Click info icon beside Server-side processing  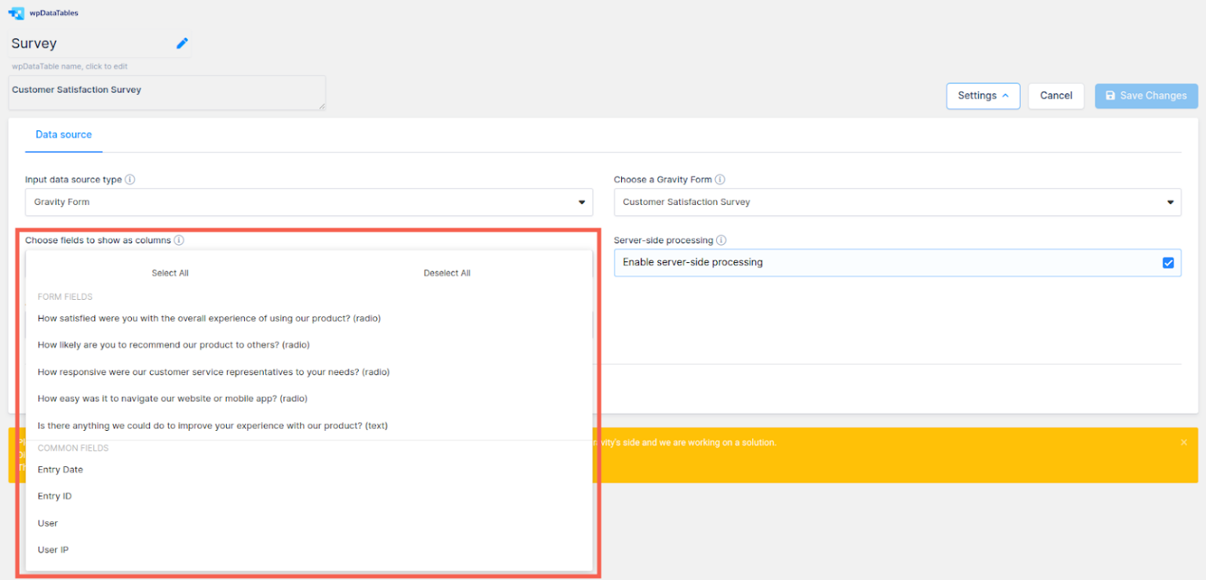[x=721, y=240]
